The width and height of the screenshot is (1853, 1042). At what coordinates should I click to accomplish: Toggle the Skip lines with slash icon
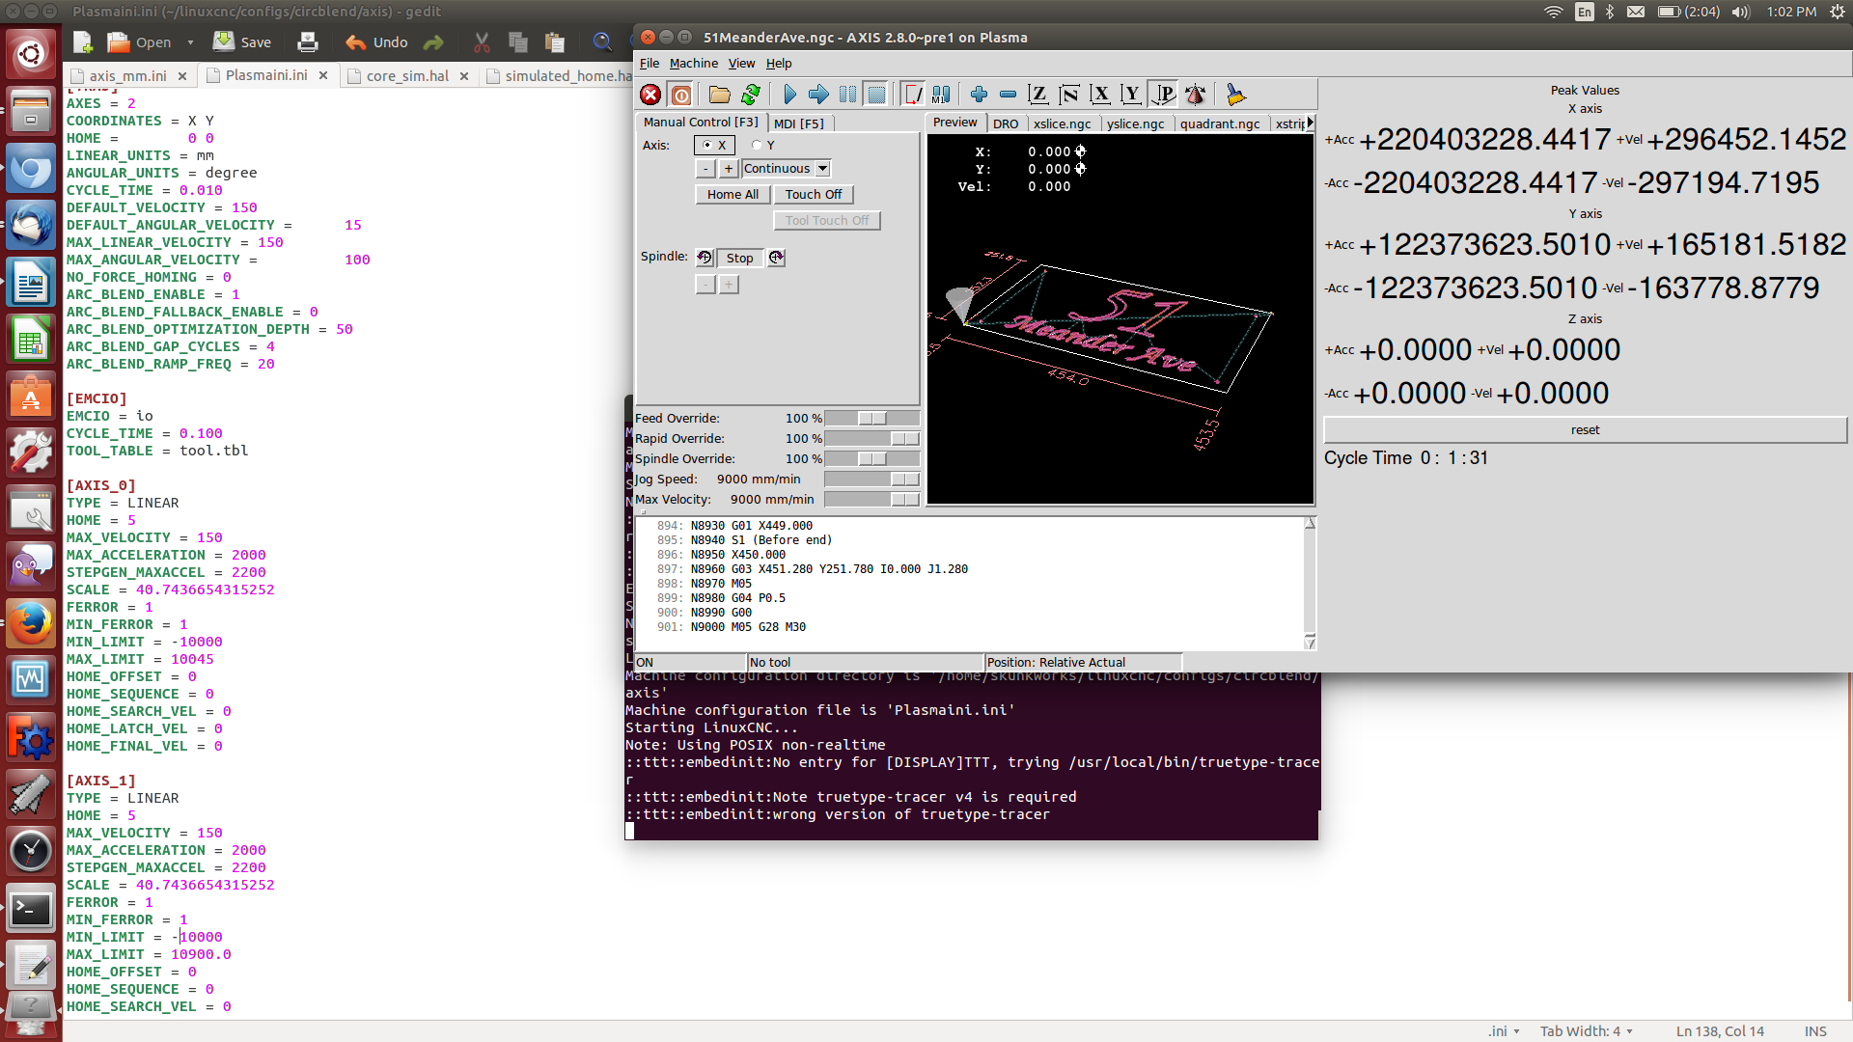coord(912,95)
